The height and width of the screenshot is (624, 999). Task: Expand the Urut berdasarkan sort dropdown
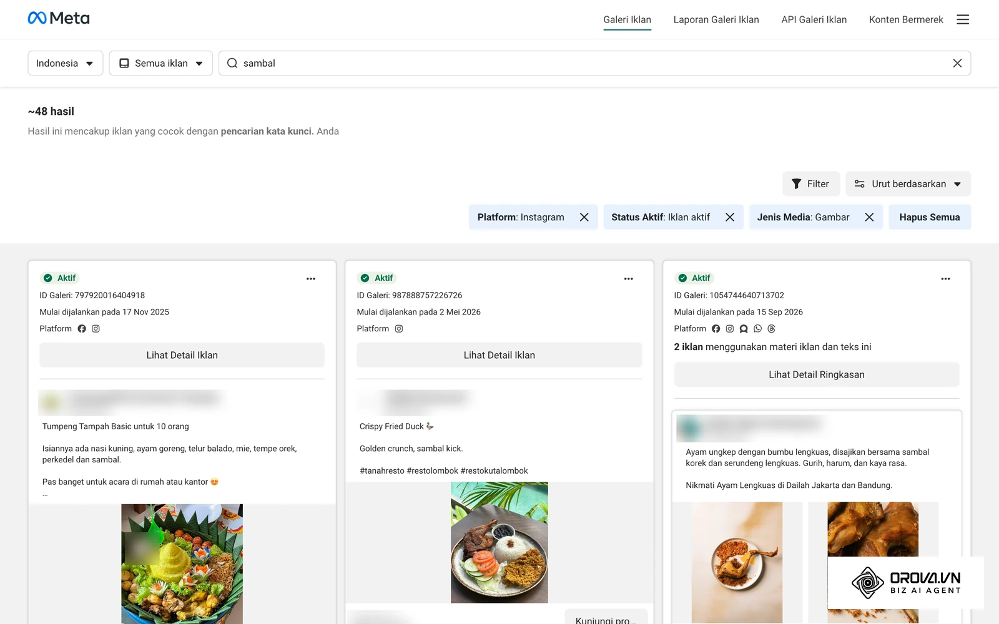tap(908, 183)
